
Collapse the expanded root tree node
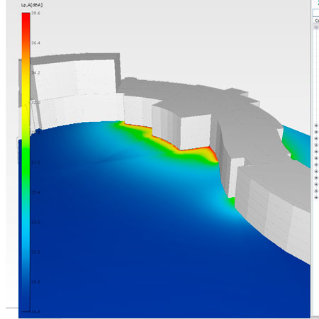316,27
